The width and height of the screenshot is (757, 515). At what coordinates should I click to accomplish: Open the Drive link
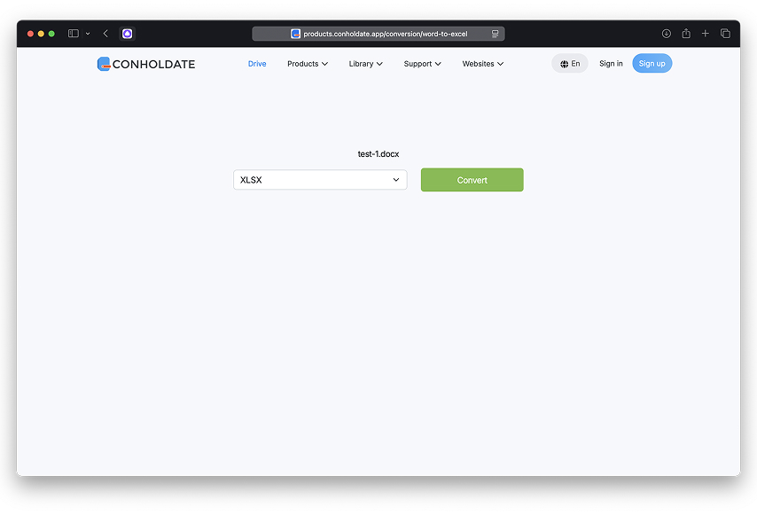(x=257, y=64)
